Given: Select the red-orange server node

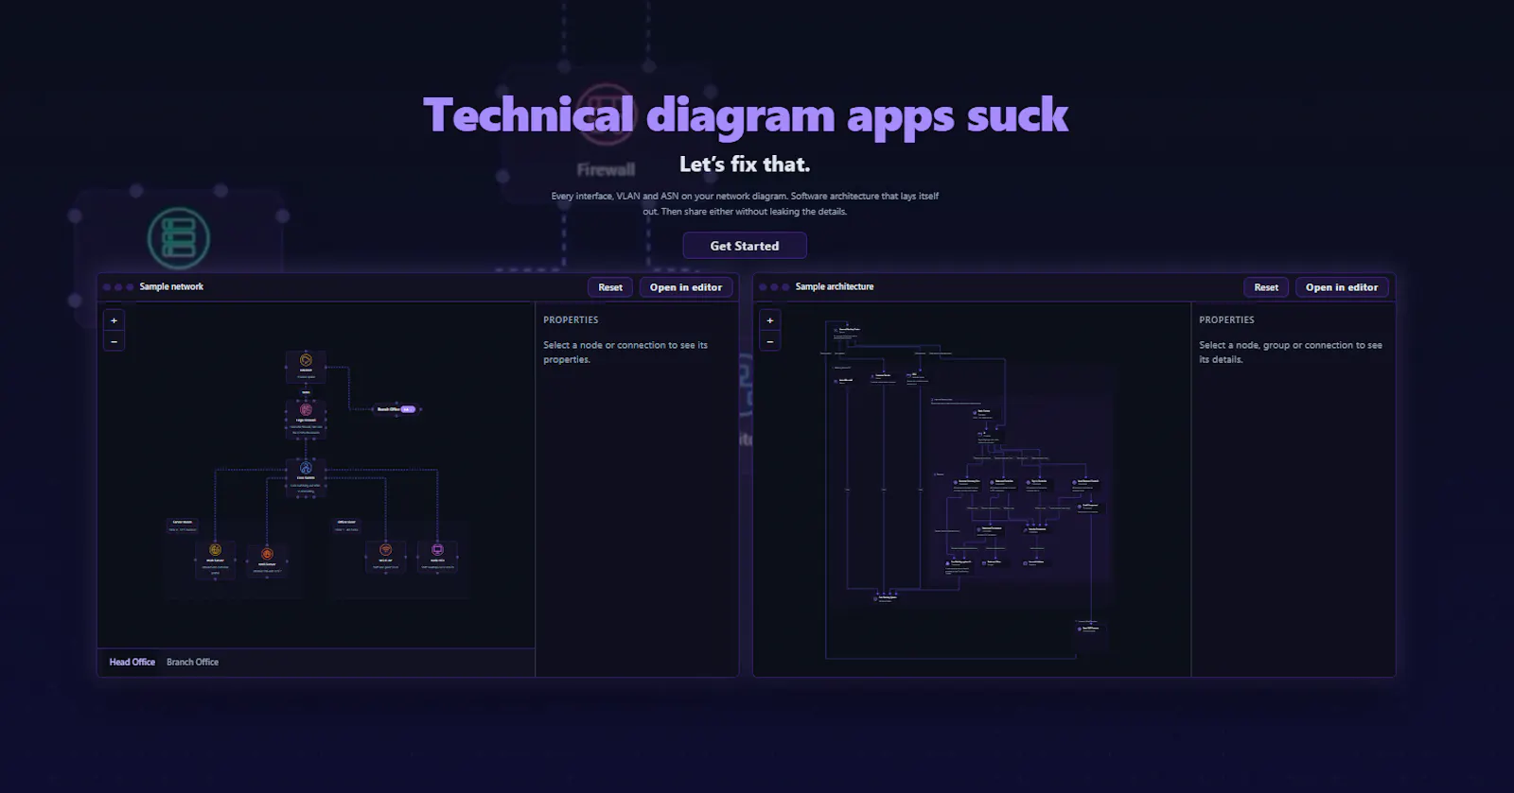Looking at the screenshot, I should [x=267, y=560].
